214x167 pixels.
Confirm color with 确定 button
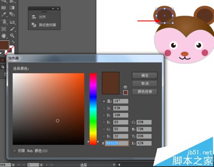click(145, 75)
